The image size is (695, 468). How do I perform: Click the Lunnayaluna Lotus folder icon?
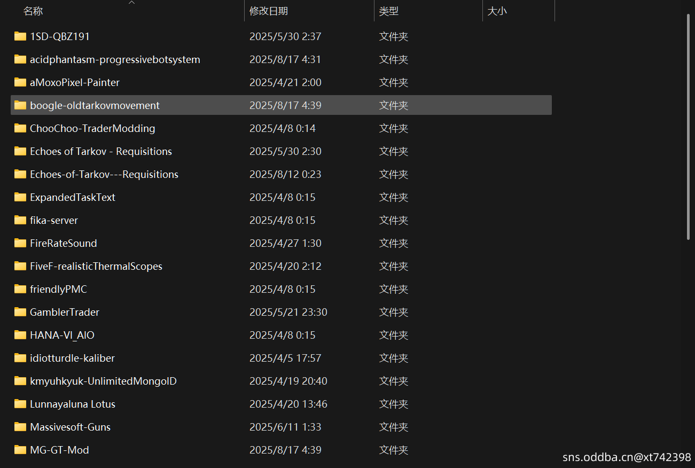[20, 404]
